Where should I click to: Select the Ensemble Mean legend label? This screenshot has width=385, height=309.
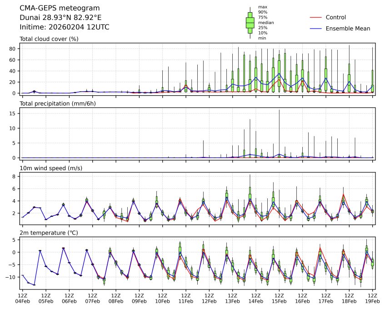[348, 29]
